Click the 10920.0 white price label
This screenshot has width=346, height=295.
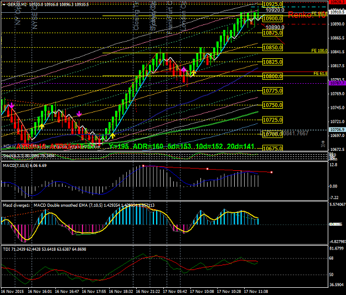click(x=275, y=10)
